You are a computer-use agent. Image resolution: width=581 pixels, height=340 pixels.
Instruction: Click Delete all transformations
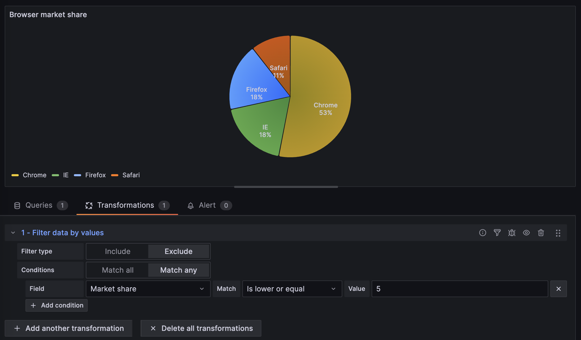(201, 328)
